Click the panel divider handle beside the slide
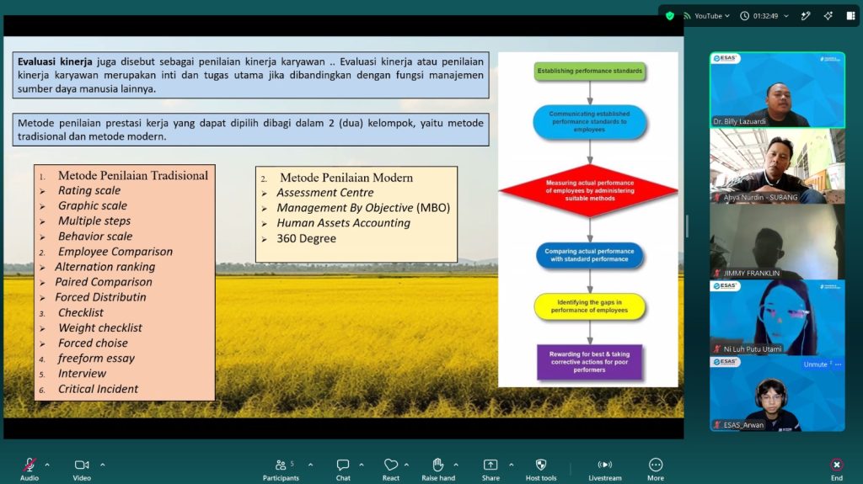 [x=687, y=226]
